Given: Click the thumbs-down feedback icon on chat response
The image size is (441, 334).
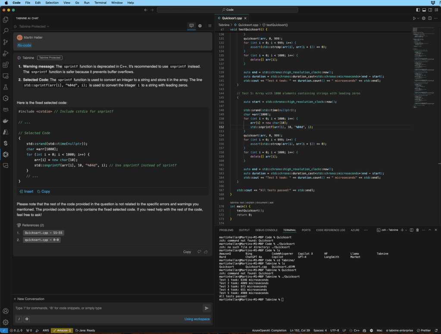Looking at the screenshot, I should [x=199, y=252].
